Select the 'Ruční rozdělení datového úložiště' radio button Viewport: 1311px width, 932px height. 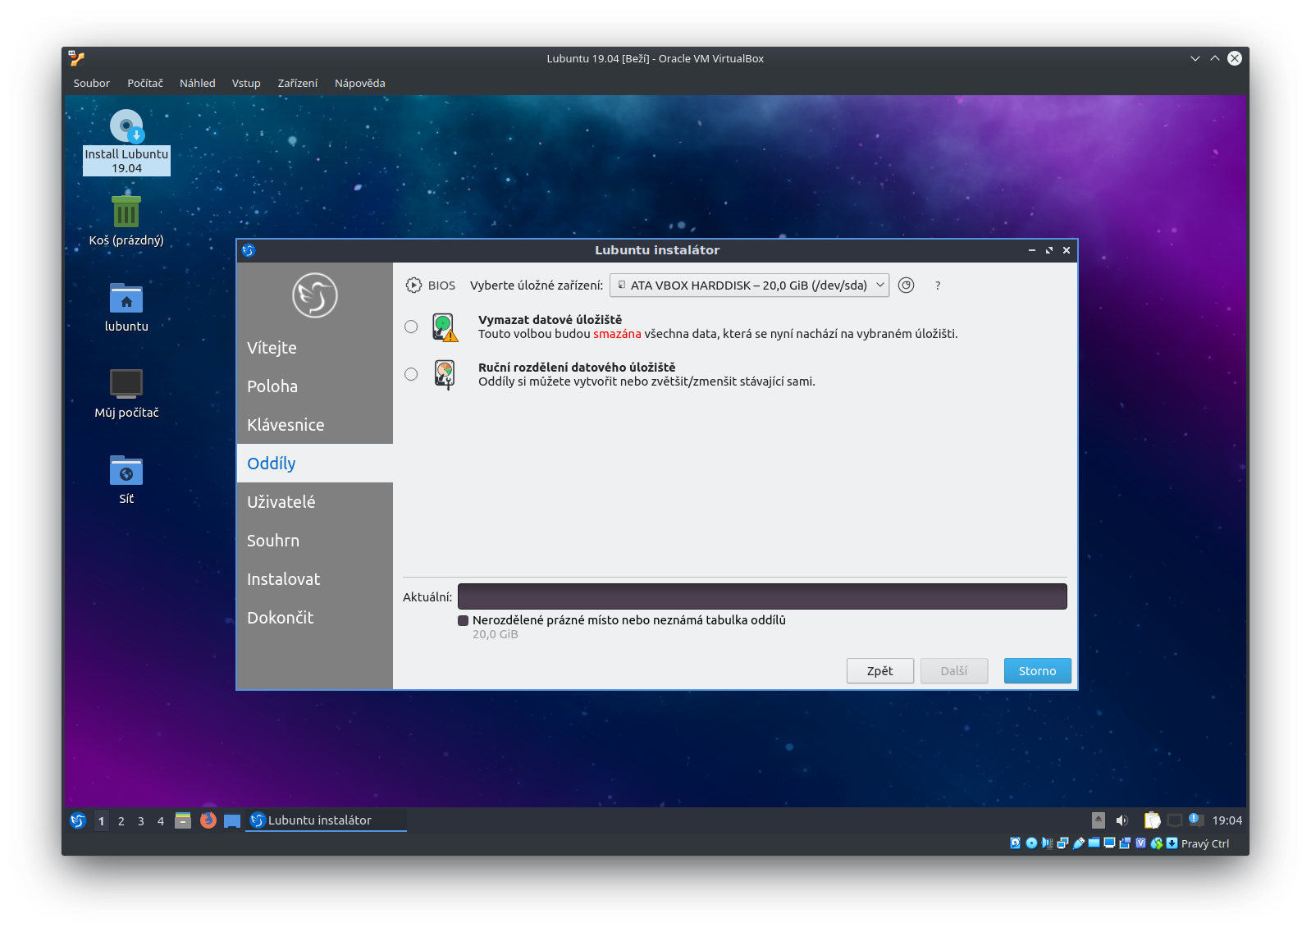411,374
